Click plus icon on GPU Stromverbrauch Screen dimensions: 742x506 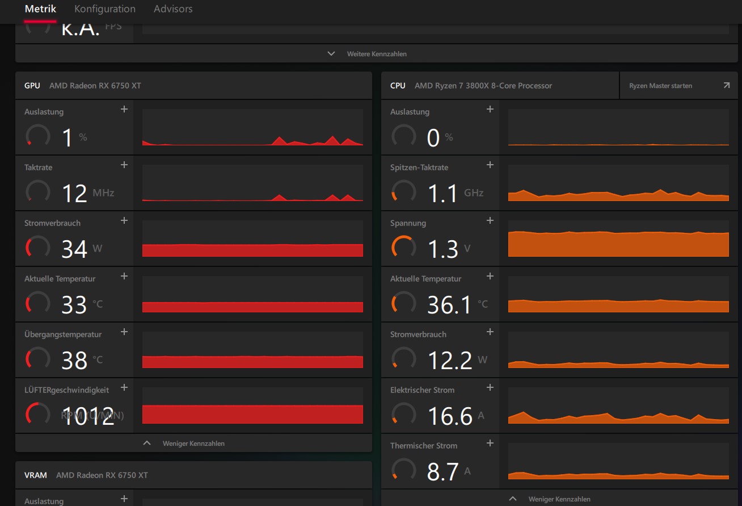point(124,220)
